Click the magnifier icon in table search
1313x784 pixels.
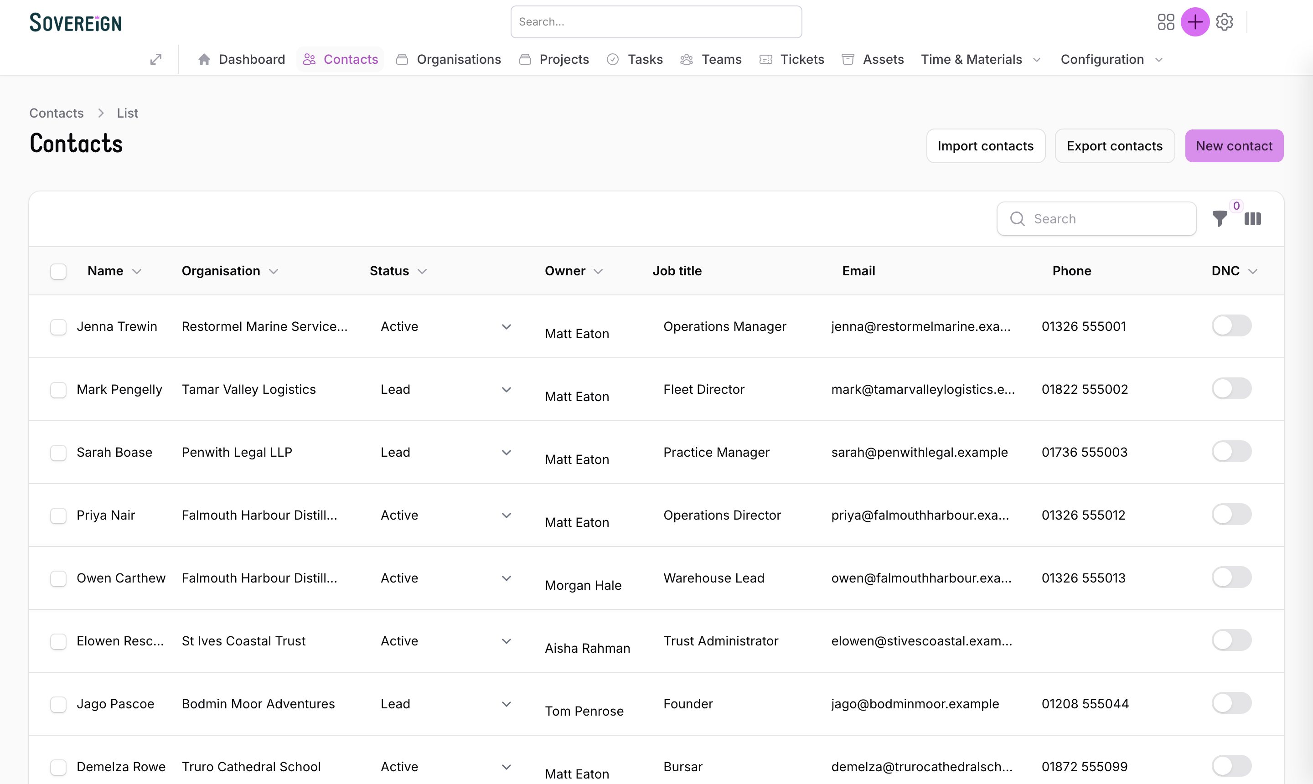1017,219
